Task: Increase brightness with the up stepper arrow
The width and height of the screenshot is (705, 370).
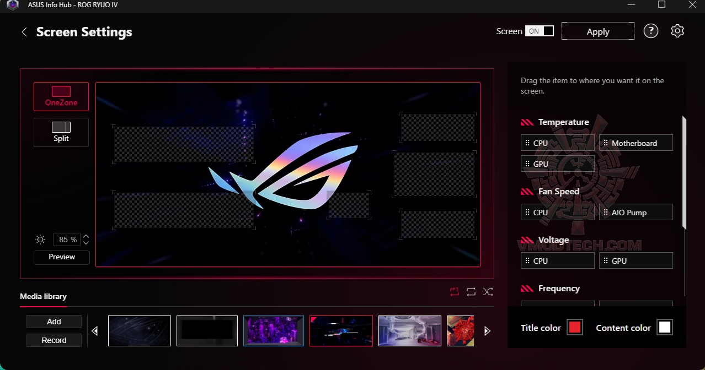Action: tap(86, 237)
